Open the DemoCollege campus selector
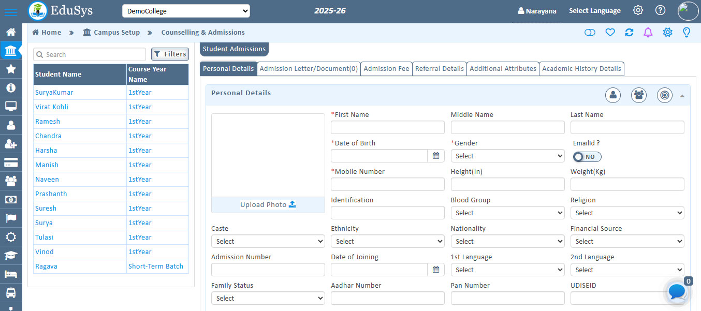 coord(186,11)
